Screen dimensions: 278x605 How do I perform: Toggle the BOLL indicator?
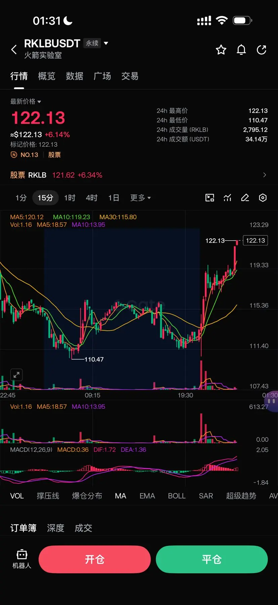click(177, 496)
